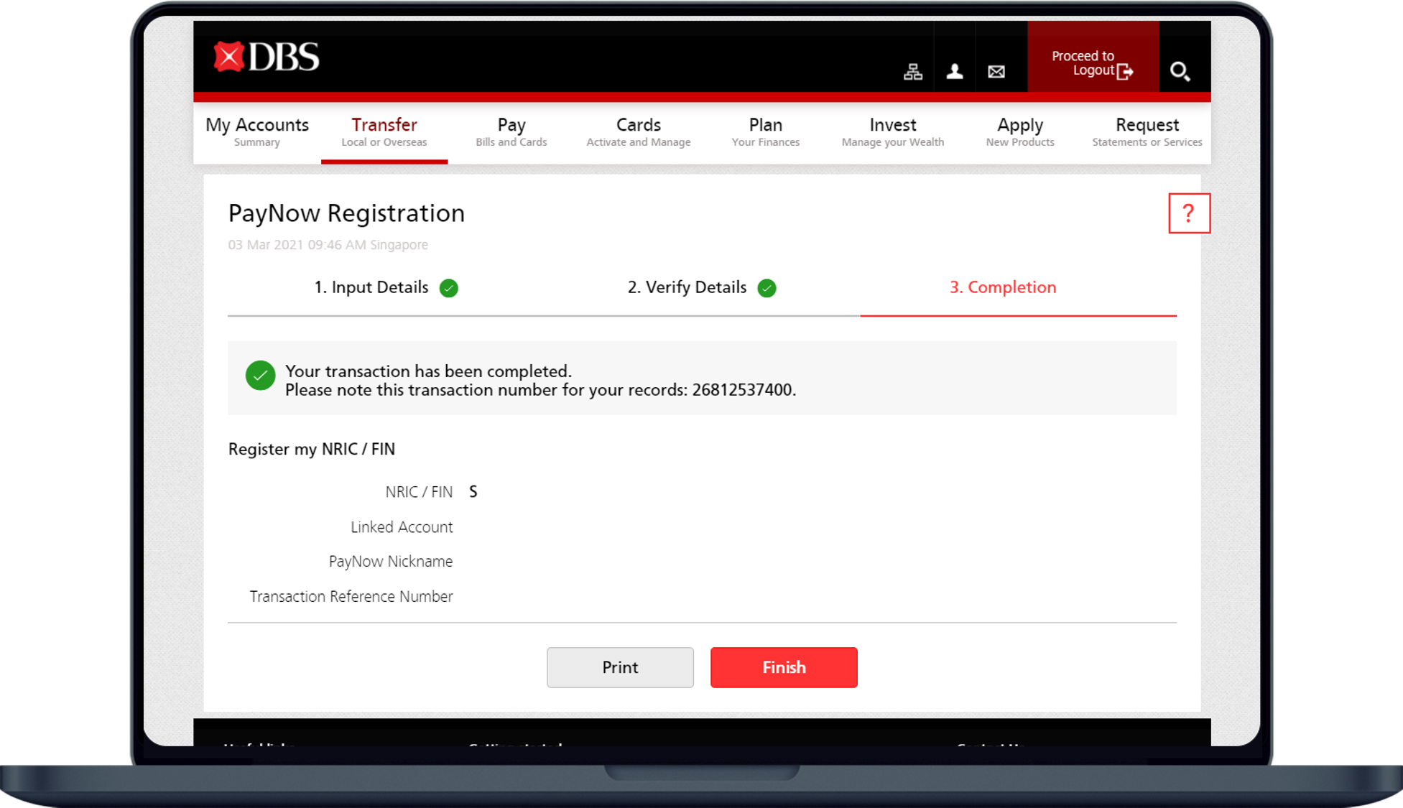Screen dimensions: 1403x808
Task: Click the NRIC / FIN label
Action: (x=419, y=492)
